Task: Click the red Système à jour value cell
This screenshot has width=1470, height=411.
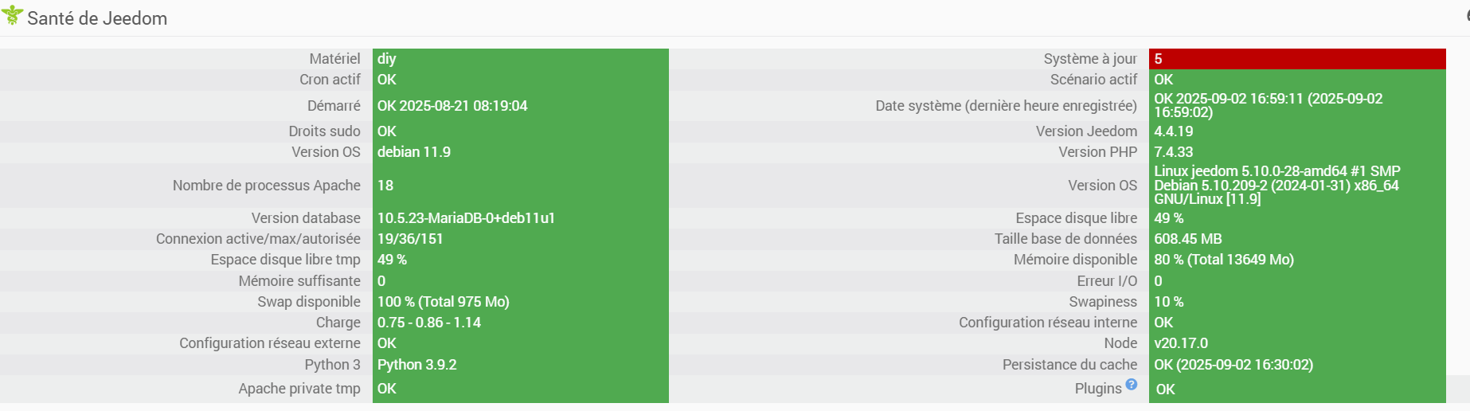Action: click(x=1296, y=59)
